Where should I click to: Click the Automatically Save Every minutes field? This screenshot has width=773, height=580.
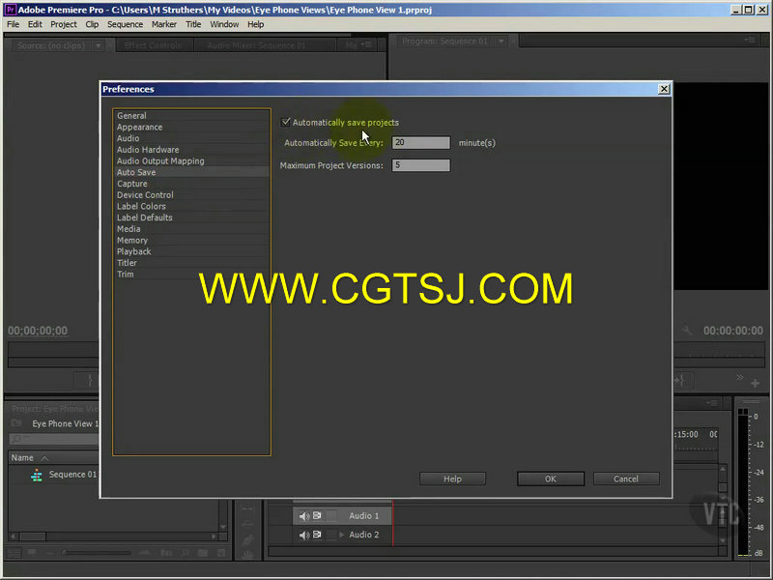point(420,142)
